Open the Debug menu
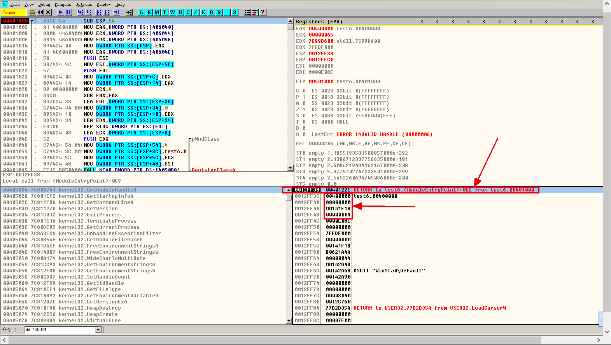Screen dimensions: 611x345 44,4
